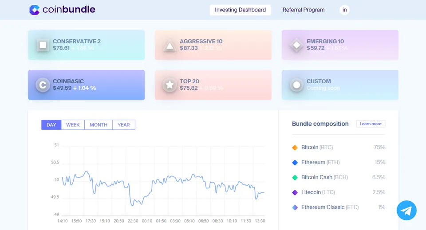Select the Emerging 10 diamond icon
The height and width of the screenshot is (230, 426).
(297, 45)
